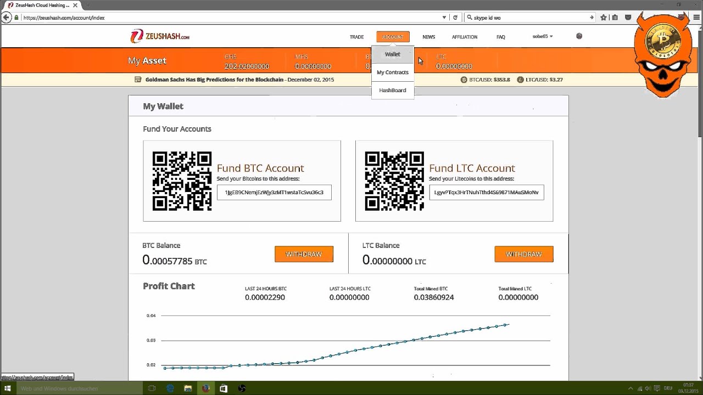Open the Firefox hamburger menu
The image size is (703, 395).
coord(695,18)
